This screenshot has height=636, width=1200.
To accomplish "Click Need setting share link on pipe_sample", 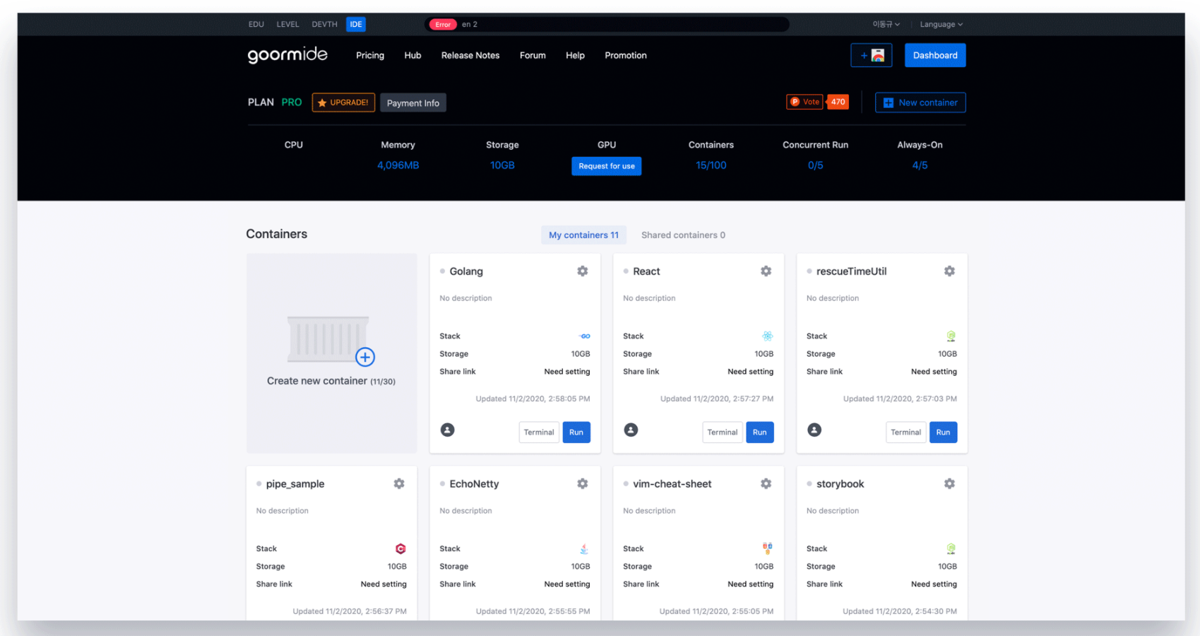I will 384,584.
